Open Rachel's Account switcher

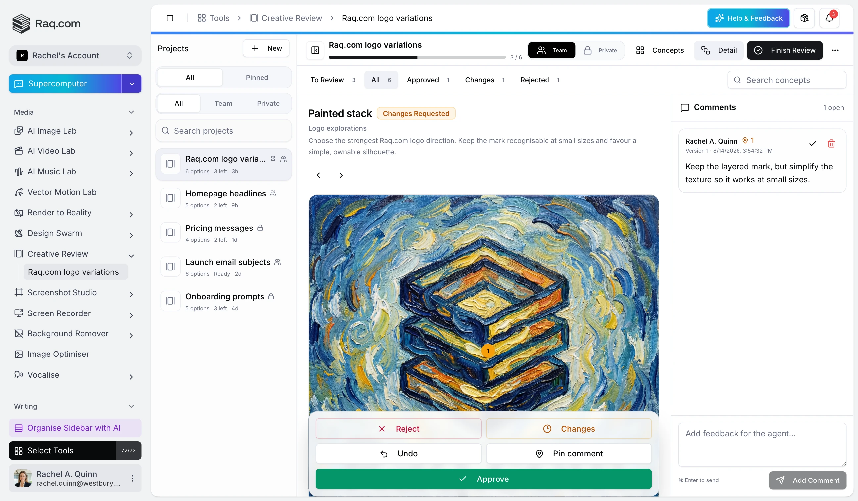click(x=75, y=56)
